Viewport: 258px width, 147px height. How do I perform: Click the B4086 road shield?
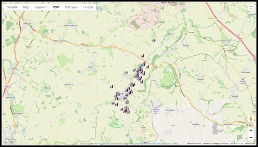pos(191,32)
